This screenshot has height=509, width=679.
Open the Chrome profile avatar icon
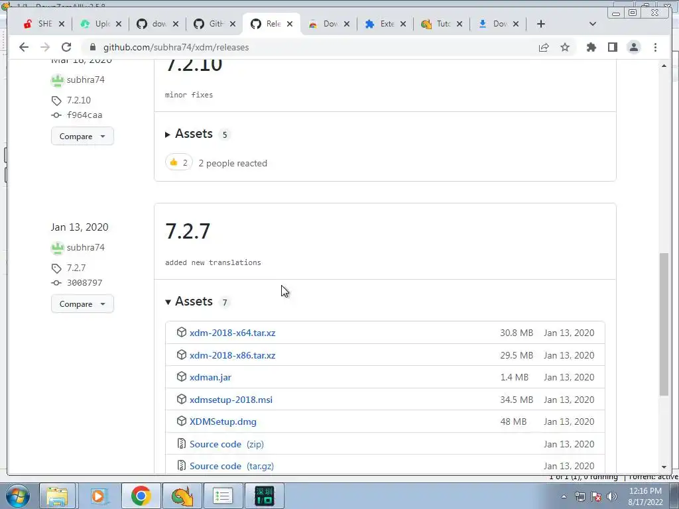633,47
